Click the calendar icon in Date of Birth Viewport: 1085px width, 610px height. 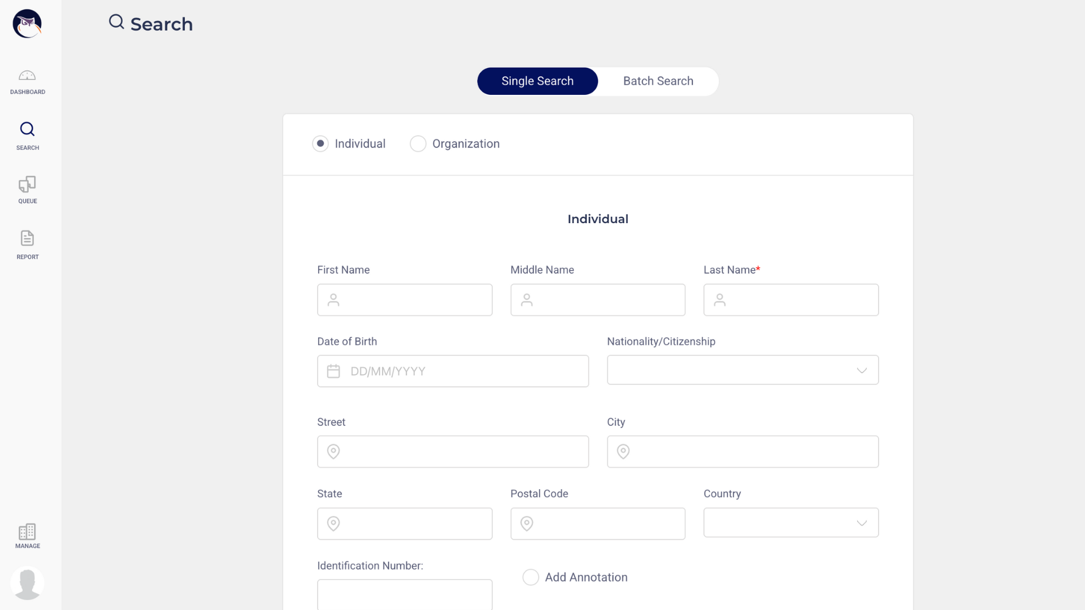[333, 371]
